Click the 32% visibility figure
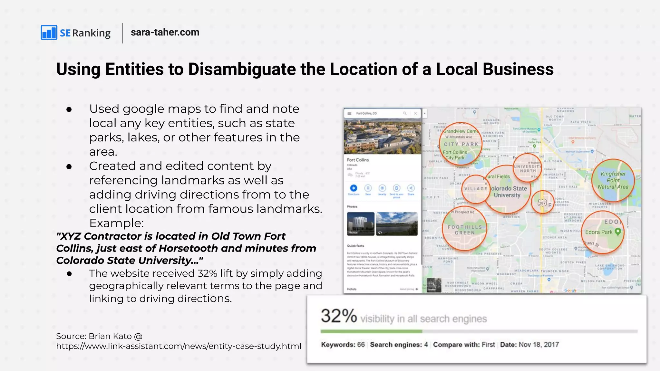The height and width of the screenshot is (371, 660). pyautogui.click(x=339, y=316)
